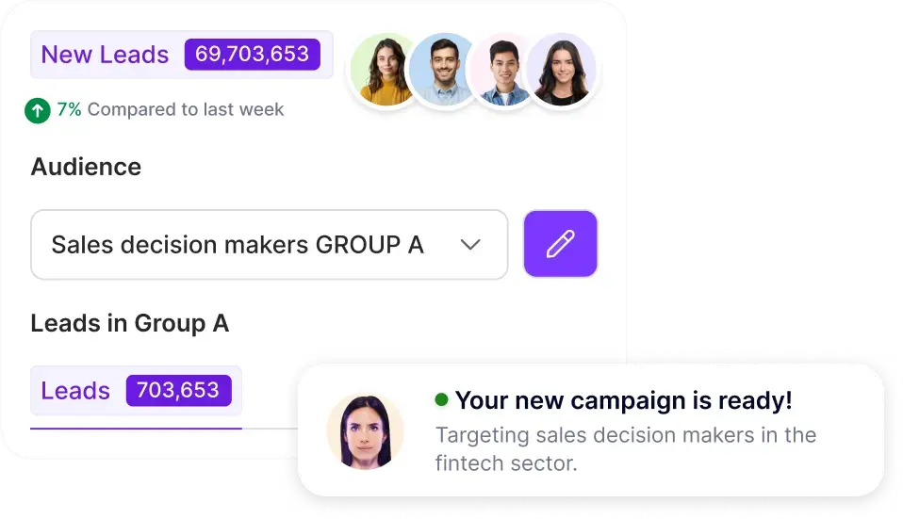Open the 'Your new campaign is ready!' notification
Screen dimensions: 903x519
coord(591,430)
